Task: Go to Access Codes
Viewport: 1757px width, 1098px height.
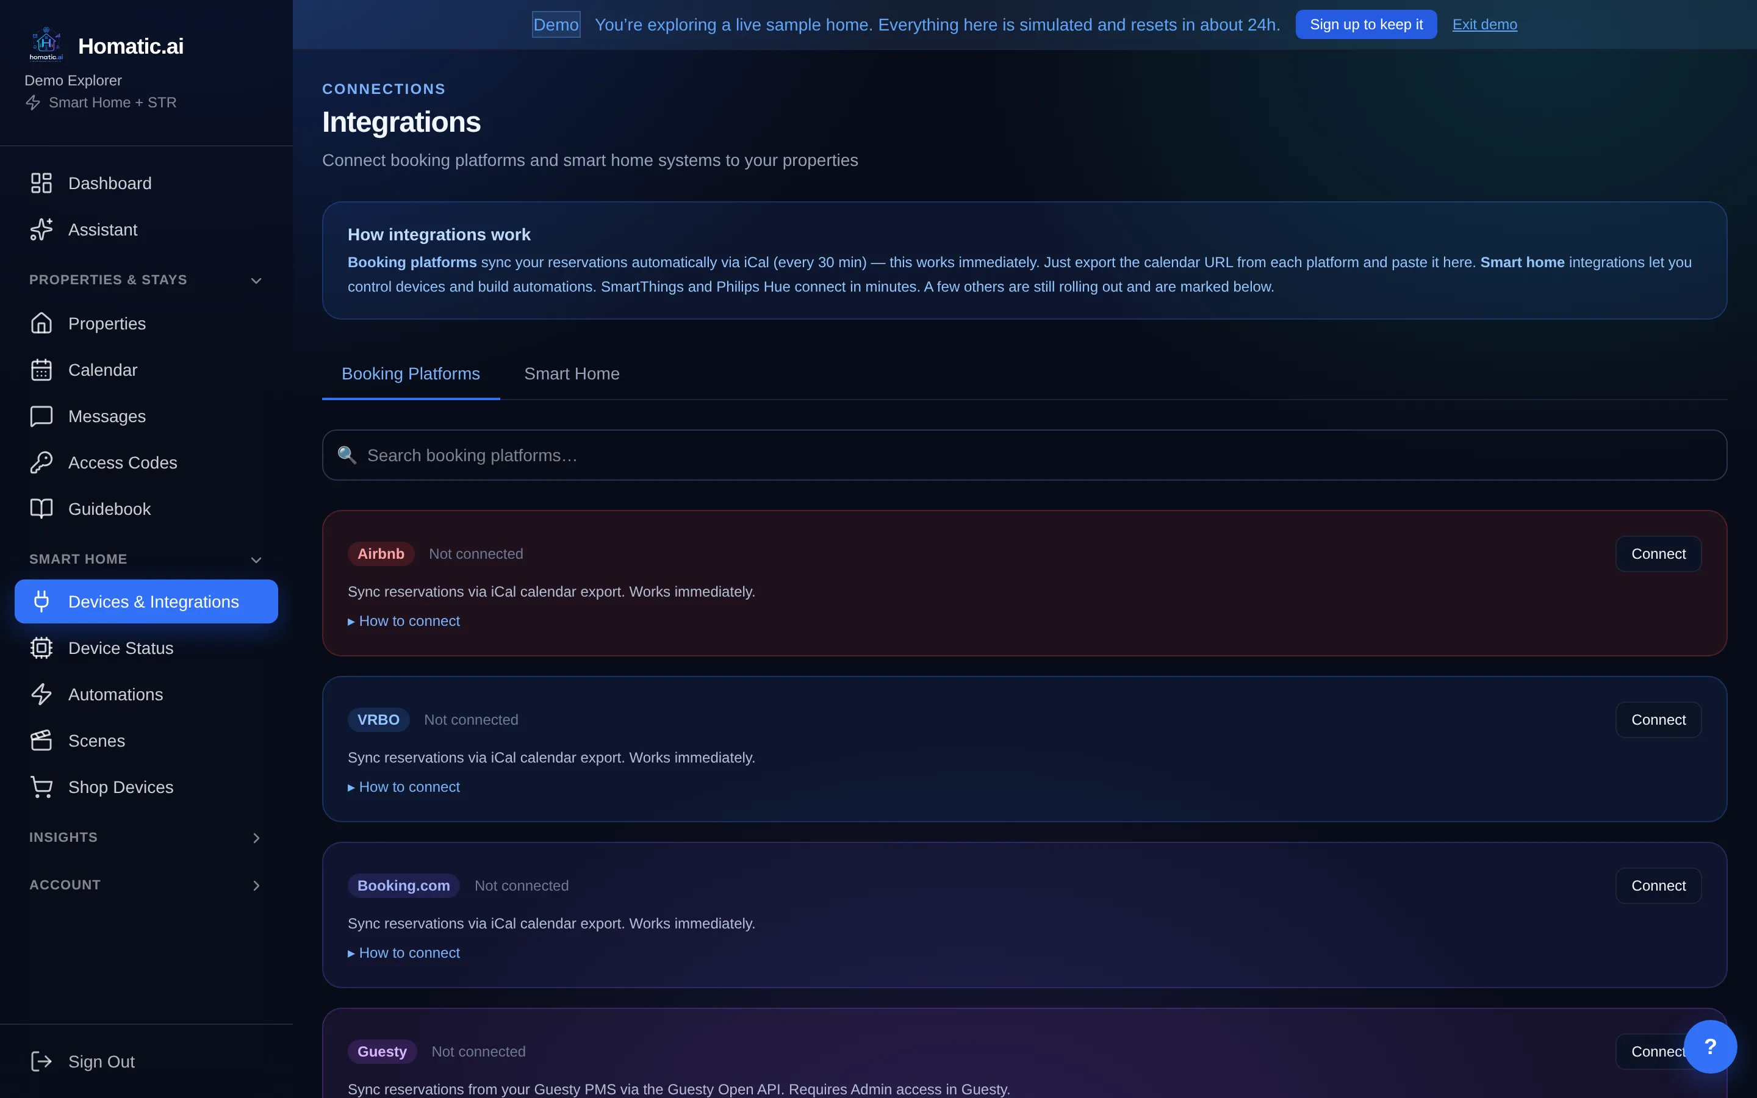Action: pos(146,462)
